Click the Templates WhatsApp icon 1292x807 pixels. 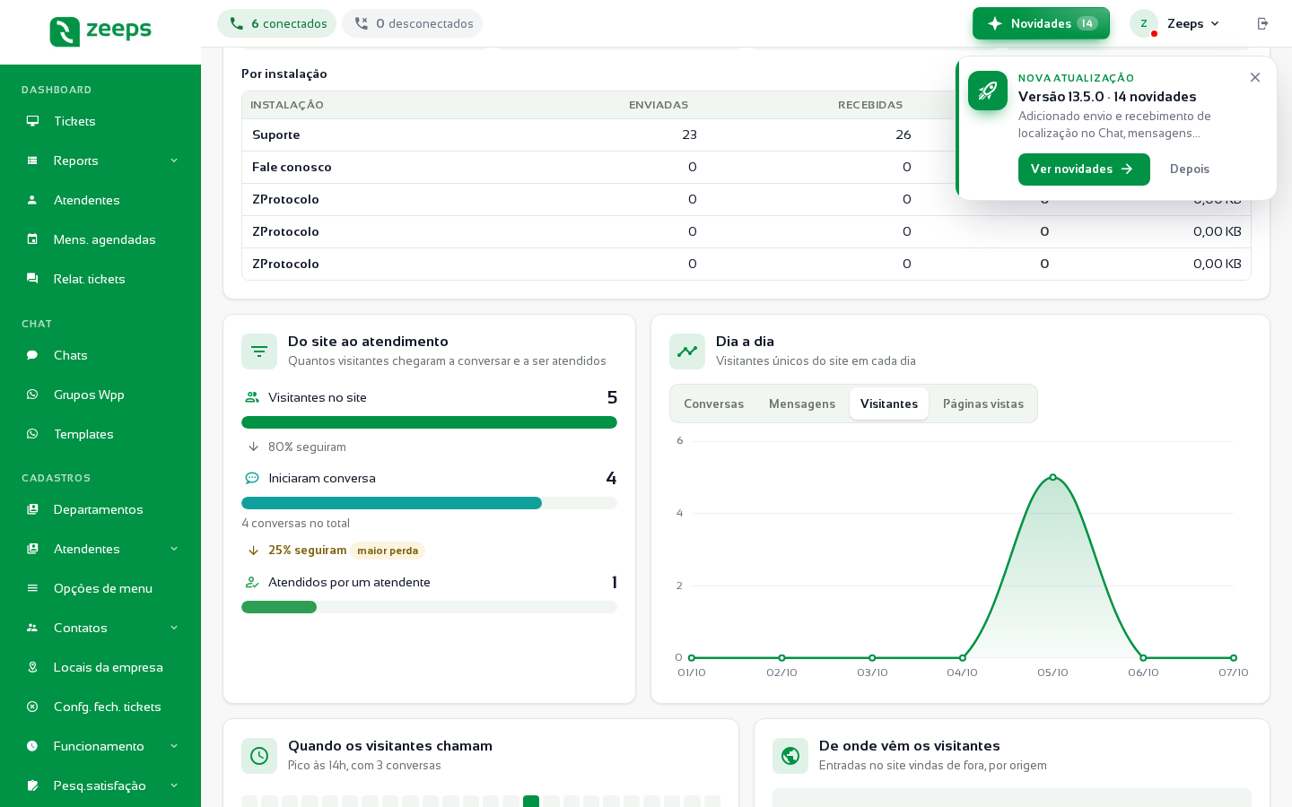32,434
